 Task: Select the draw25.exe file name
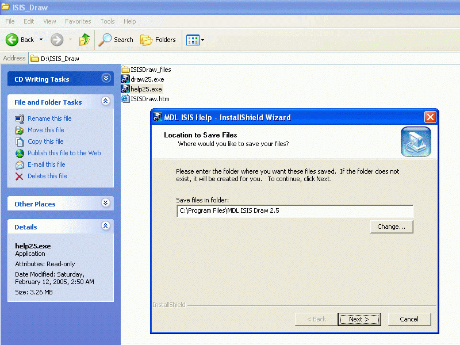tap(147, 79)
